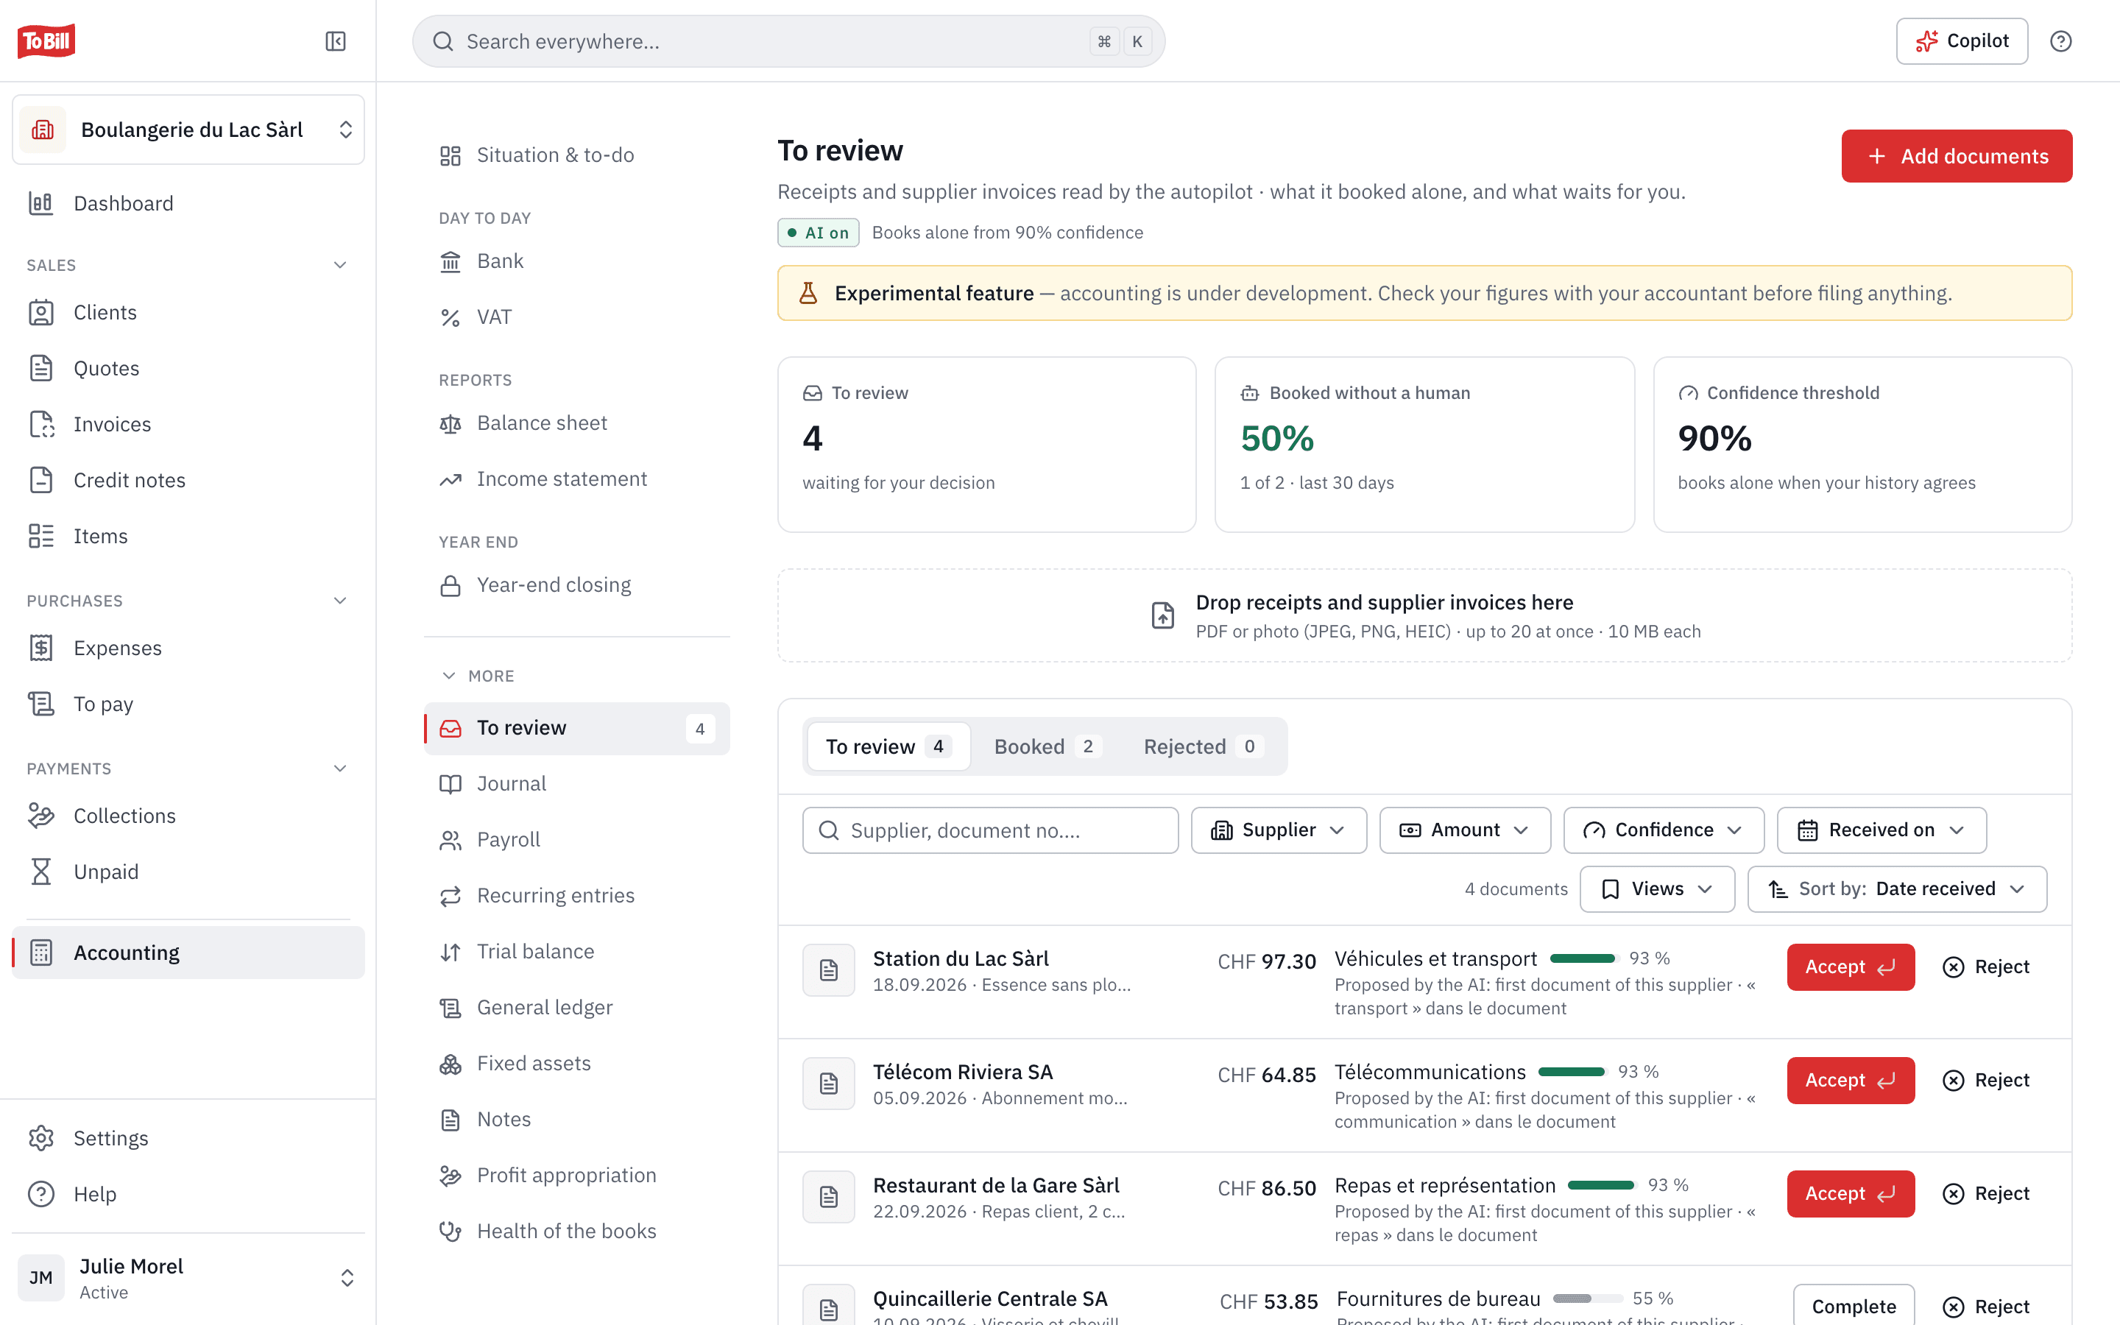This screenshot has width=2120, height=1325.
Task: Click the ToBill logo
Action: click(46, 41)
